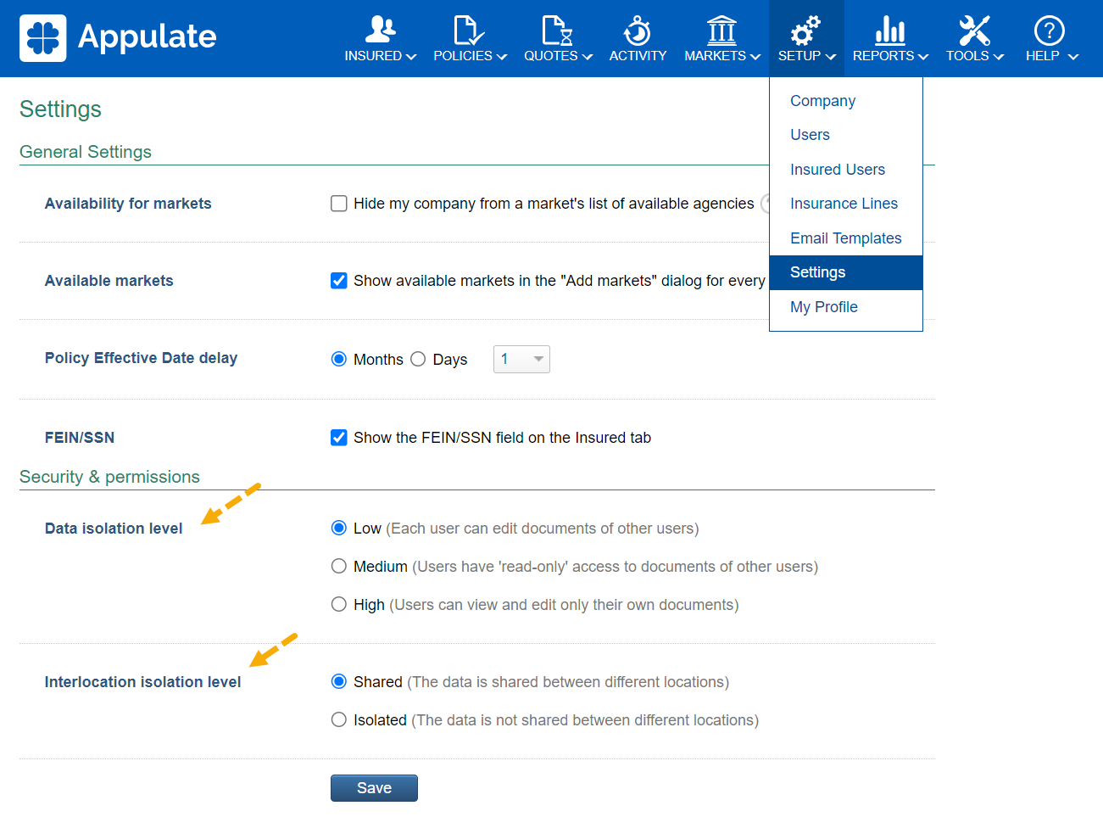
Task: Open the delay number dropdown
Action: 521,359
